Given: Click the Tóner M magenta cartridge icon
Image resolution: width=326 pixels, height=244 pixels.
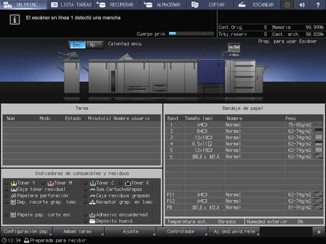Looking at the screenshot, I should pyautogui.click(x=50, y=183).
